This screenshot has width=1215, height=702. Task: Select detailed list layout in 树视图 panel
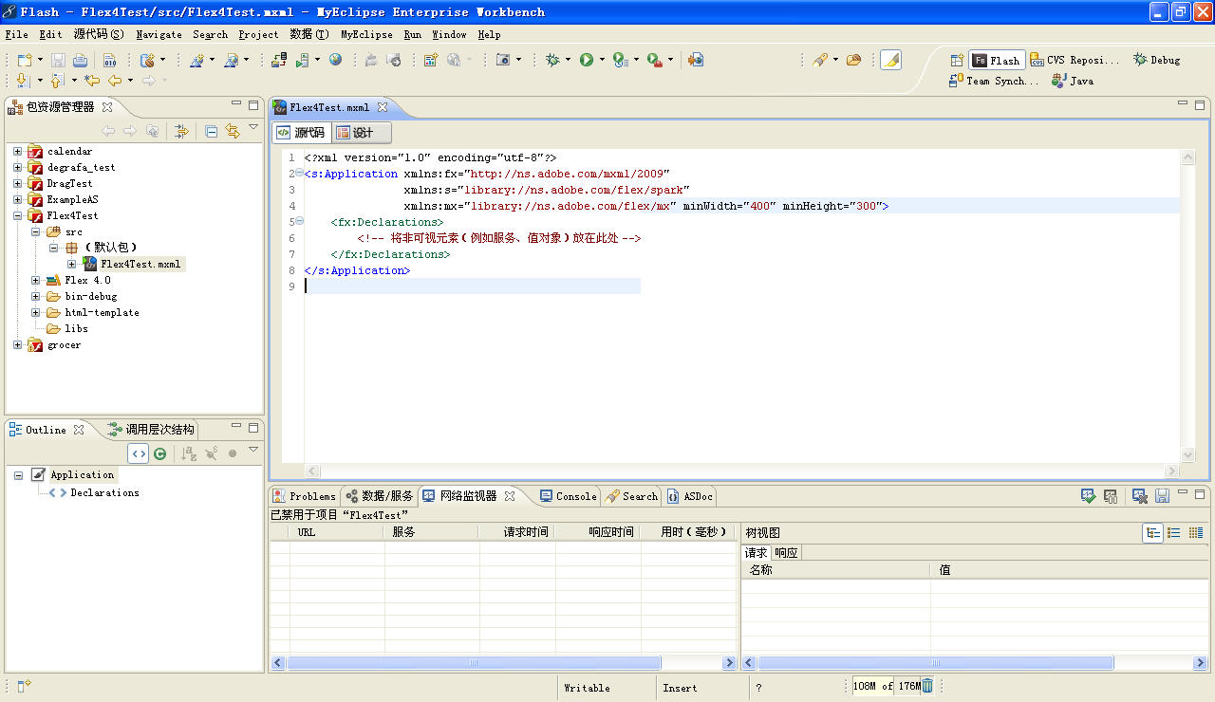point(1173,532)
